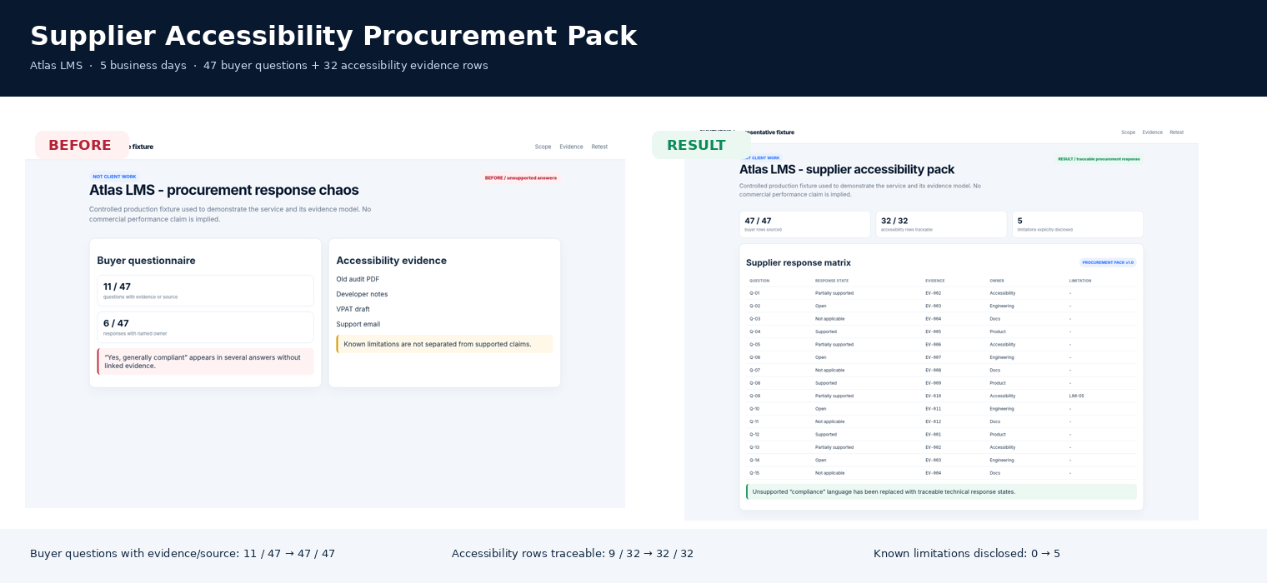Select row Q-14 question cell
1267x583 pixels.
coord(754,460)
